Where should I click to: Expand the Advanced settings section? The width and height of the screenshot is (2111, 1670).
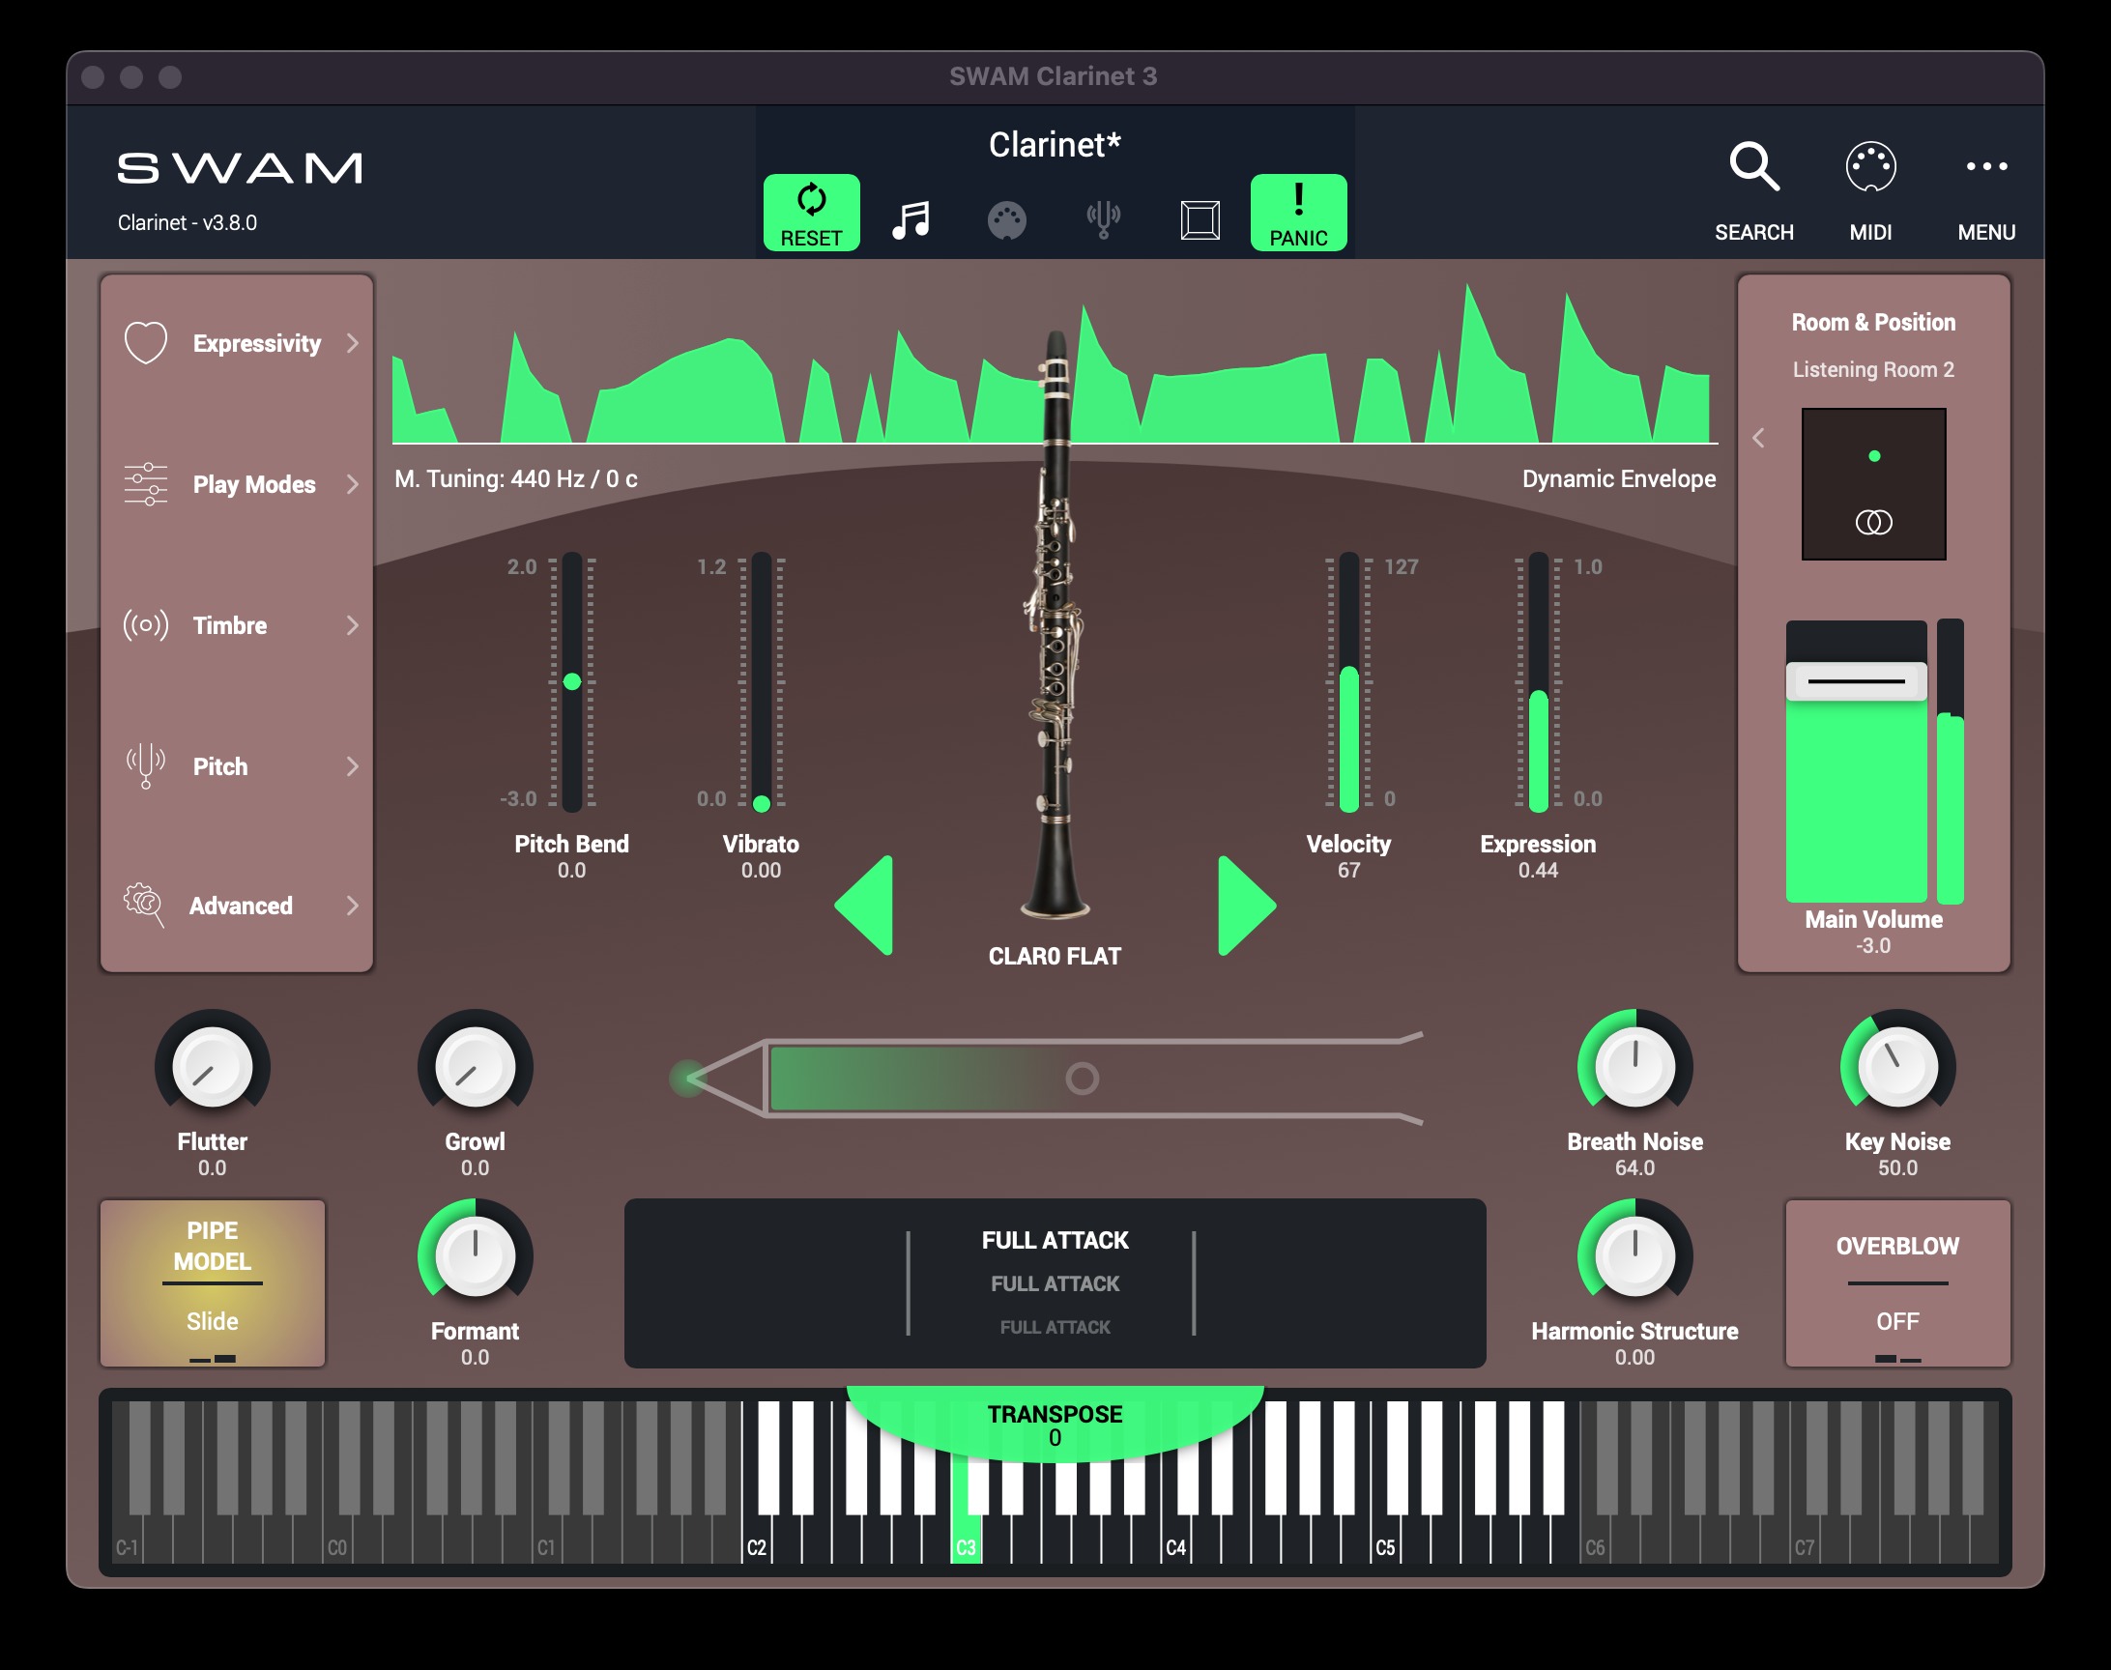(x=240, y=906)
